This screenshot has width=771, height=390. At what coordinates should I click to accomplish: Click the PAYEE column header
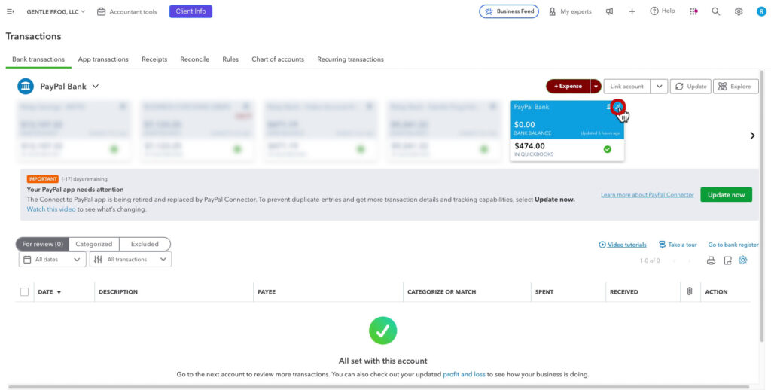[x=267, y=291]
